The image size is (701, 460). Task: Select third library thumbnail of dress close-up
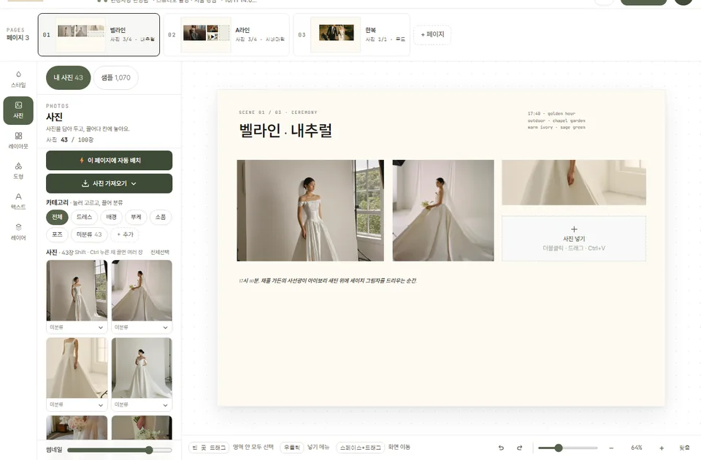coord(77,368)
